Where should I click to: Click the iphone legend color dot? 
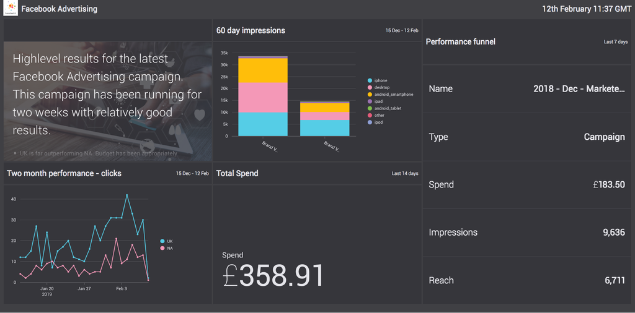click(x=370, y=81)
